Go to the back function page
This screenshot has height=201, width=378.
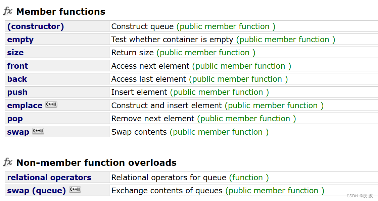[17, 79]
